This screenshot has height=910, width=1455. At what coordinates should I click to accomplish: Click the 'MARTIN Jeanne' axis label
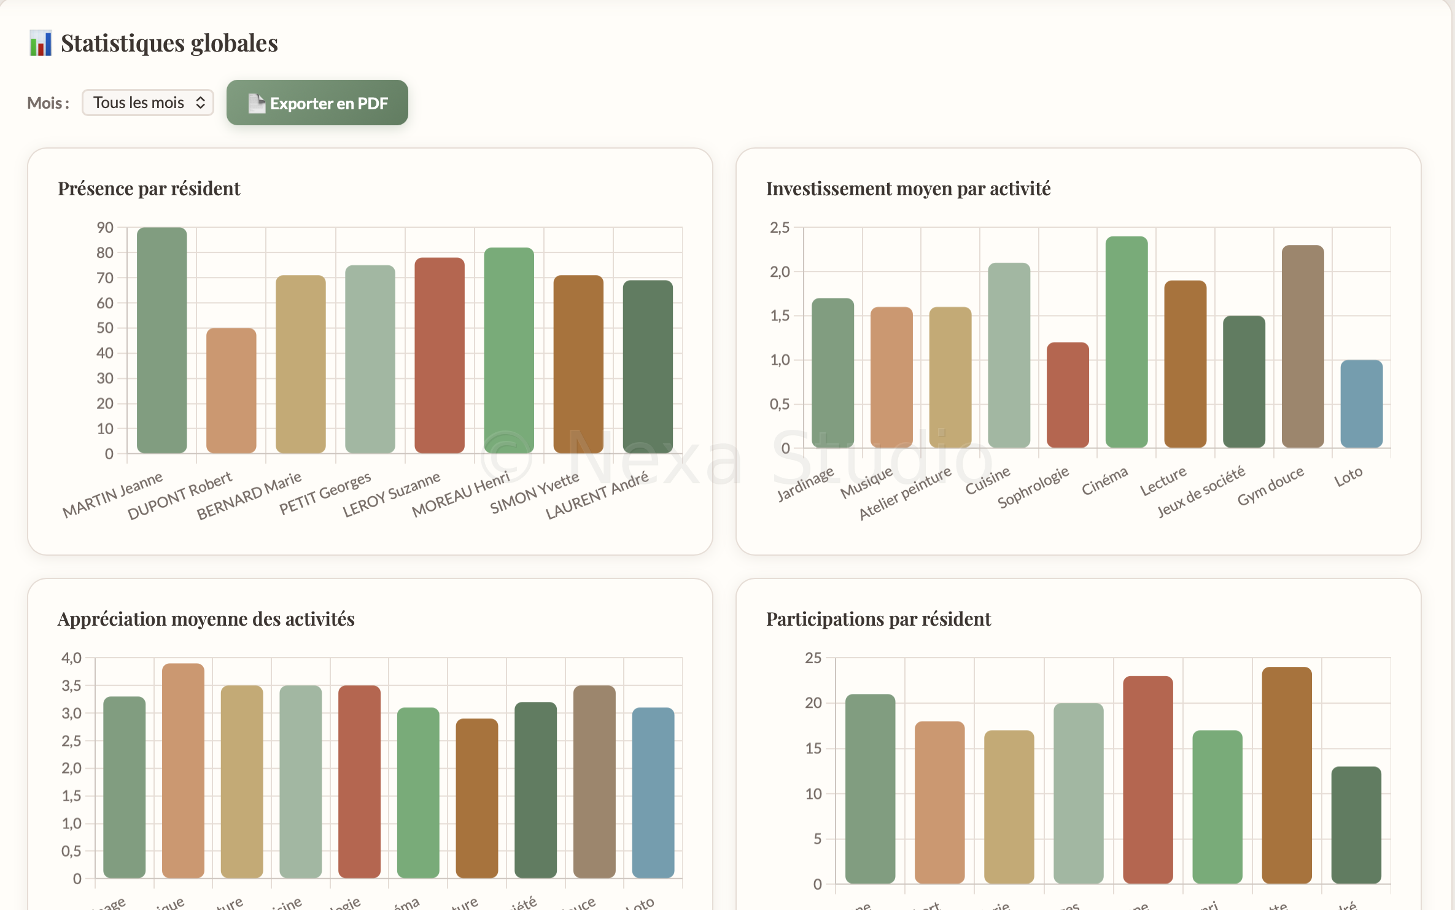(113, 494)
